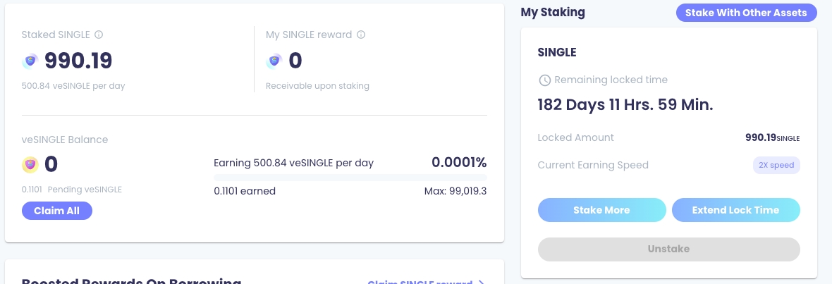This screenshot has height=284, width=832.
Task: Click the veSINGLE earning progress bar
Action: (350, 178)
